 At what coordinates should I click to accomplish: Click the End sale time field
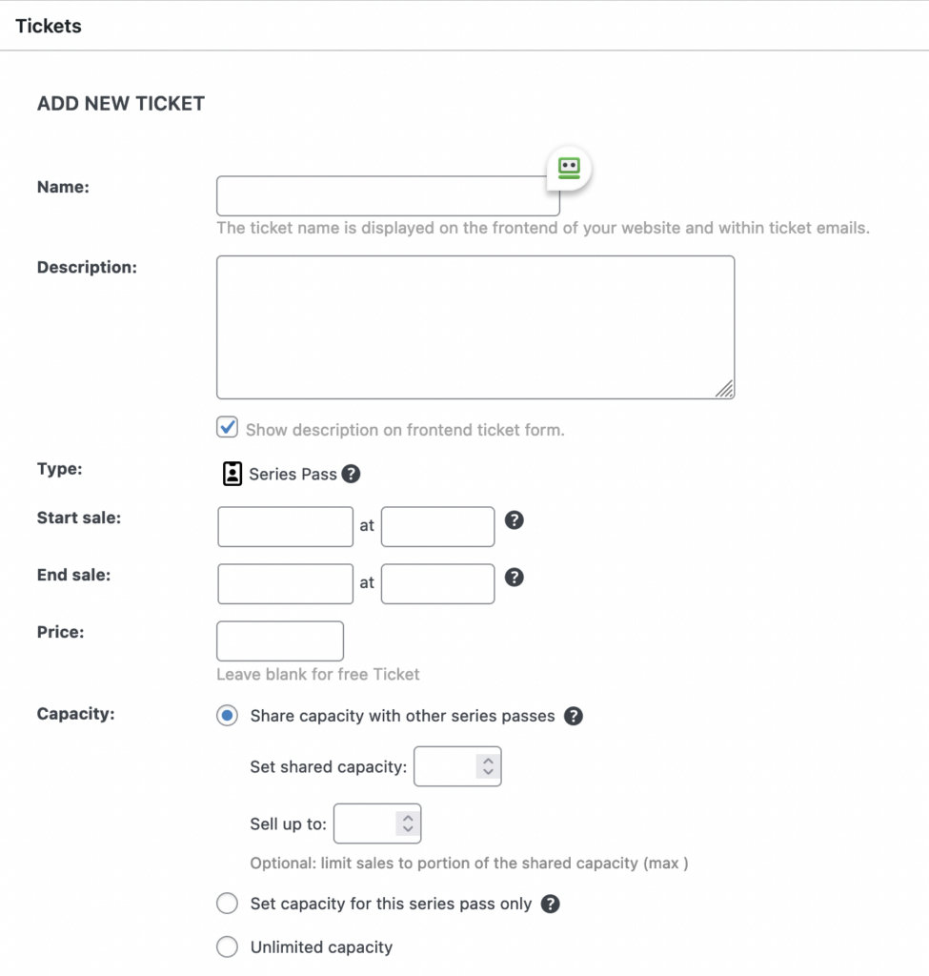(437, 584)
